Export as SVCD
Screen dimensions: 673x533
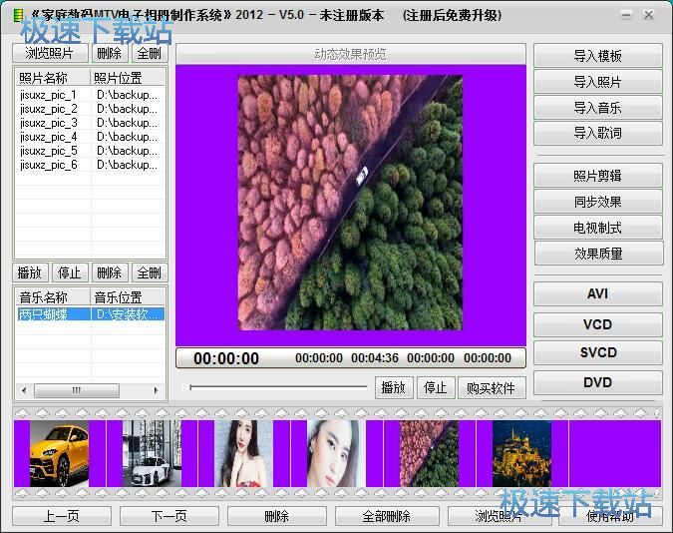tap(598, 353)
